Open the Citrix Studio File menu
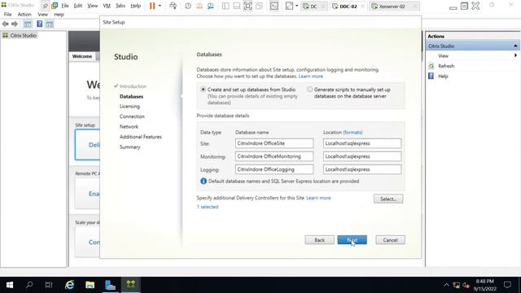This screenshot has height=293, width=521. coord(7,15)
